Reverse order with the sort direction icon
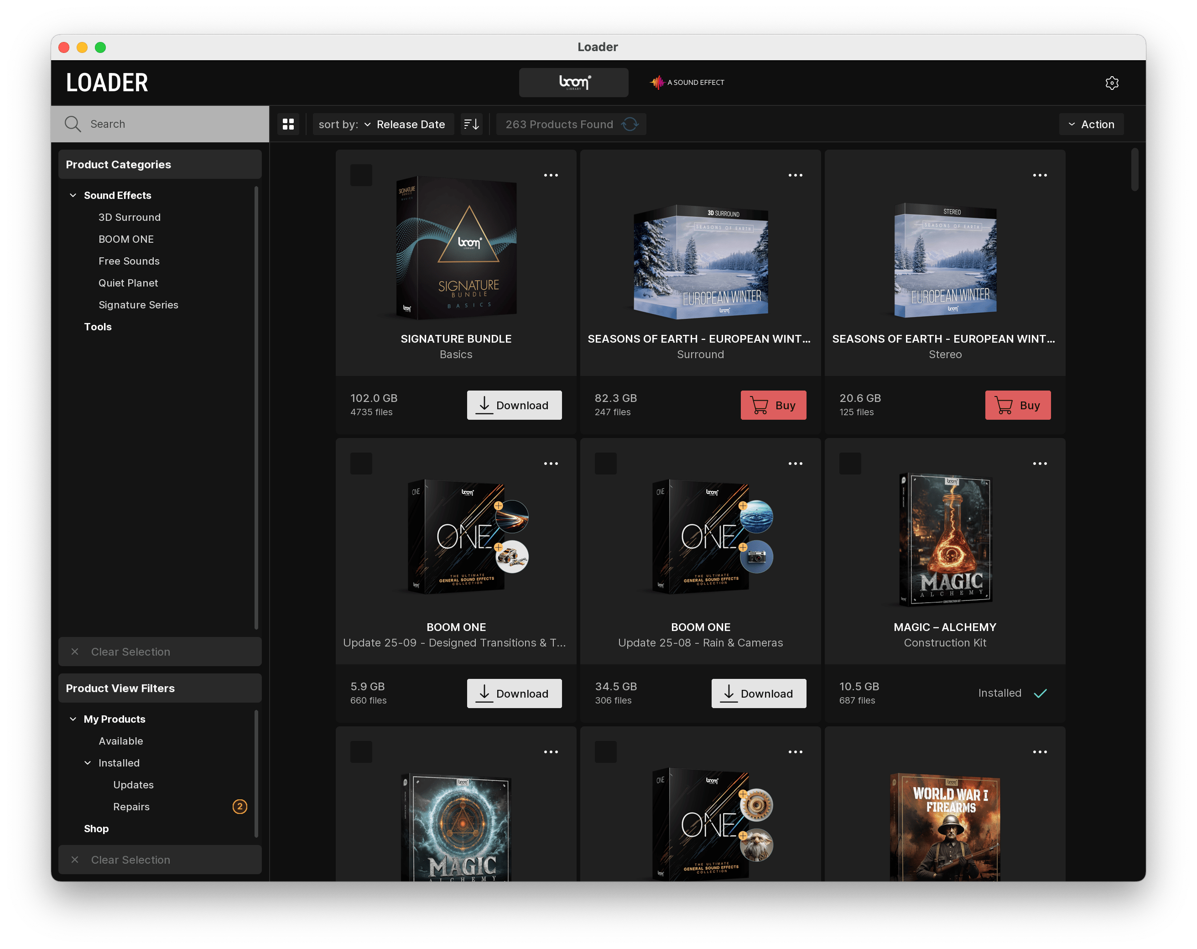Screen dimensions: 1197x949 pos(471,125)
